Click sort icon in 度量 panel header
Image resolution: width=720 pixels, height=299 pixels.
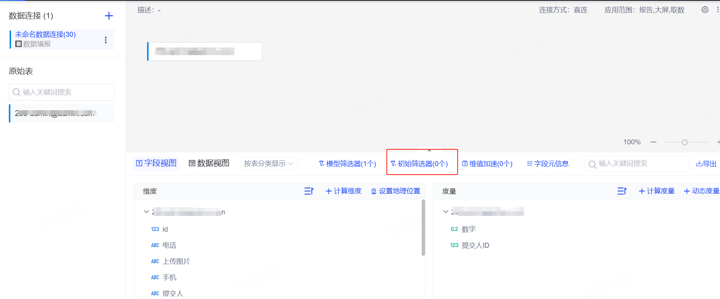622,191
